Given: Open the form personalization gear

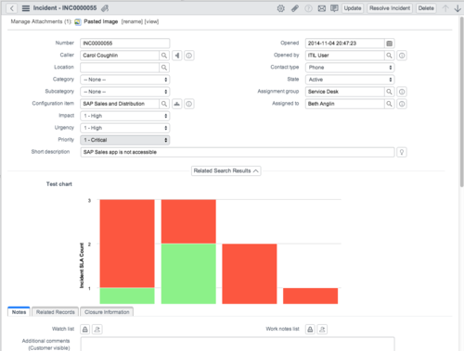Looking at the screenshot, I should pos(281,8).
